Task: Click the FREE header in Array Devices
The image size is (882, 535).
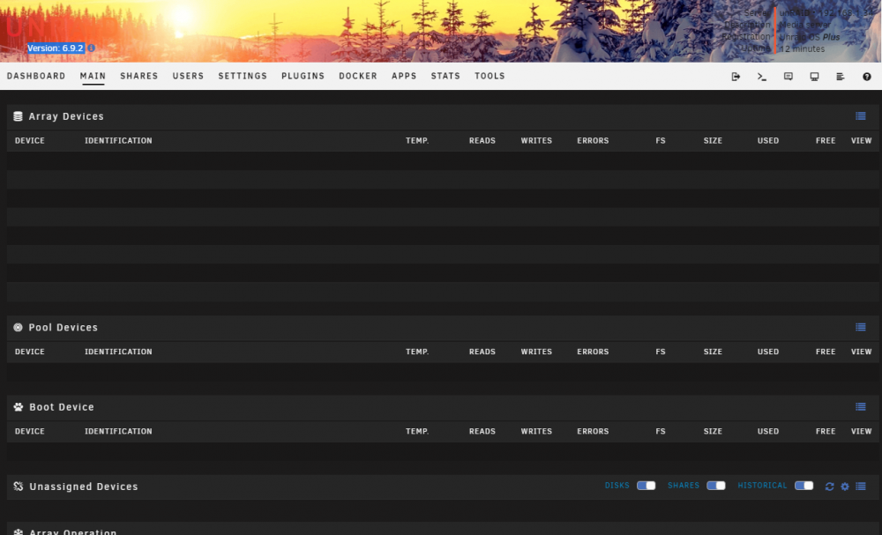Action: click(826, 140)
